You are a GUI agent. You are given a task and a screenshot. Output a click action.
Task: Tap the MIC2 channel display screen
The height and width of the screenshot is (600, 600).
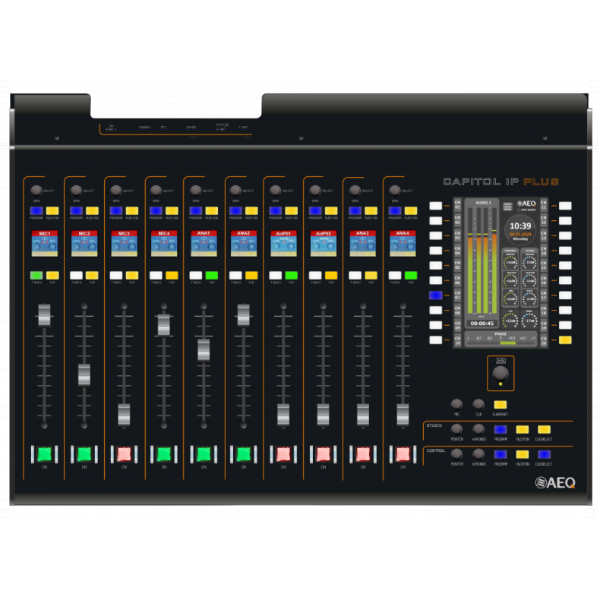click(x=84, y=243)
